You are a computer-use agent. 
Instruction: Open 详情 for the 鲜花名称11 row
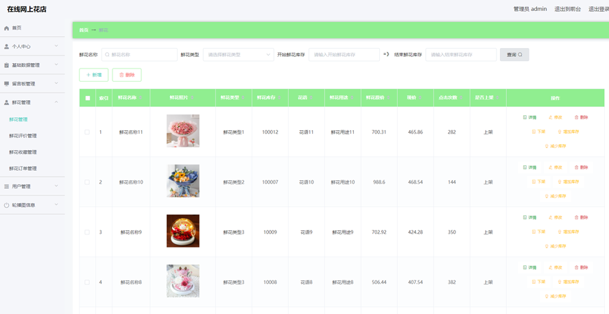tap(529, 117)
